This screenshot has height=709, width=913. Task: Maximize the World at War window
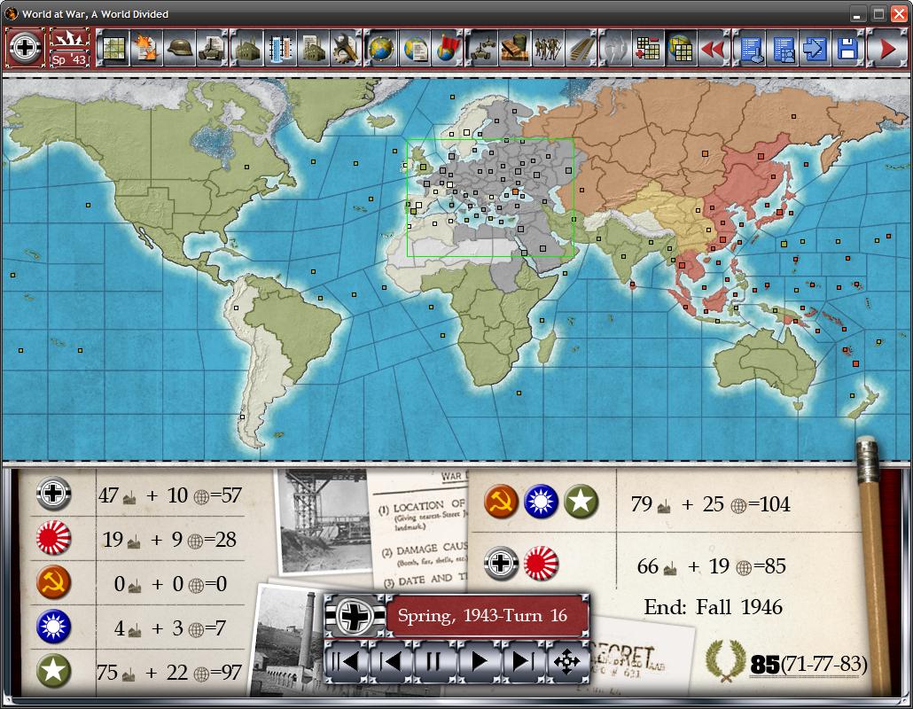pos(878,14)
